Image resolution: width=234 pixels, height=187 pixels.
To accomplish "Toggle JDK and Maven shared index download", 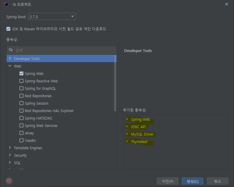I will click(8, 29).
